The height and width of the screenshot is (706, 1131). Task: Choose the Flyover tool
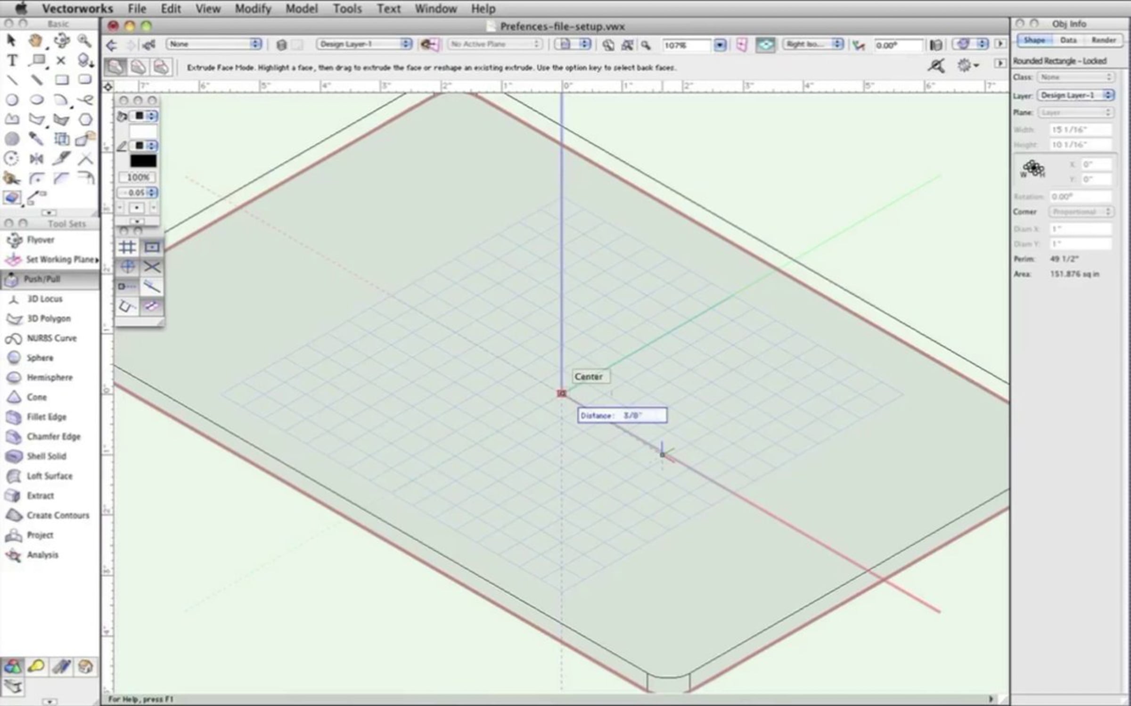[40, 240]
